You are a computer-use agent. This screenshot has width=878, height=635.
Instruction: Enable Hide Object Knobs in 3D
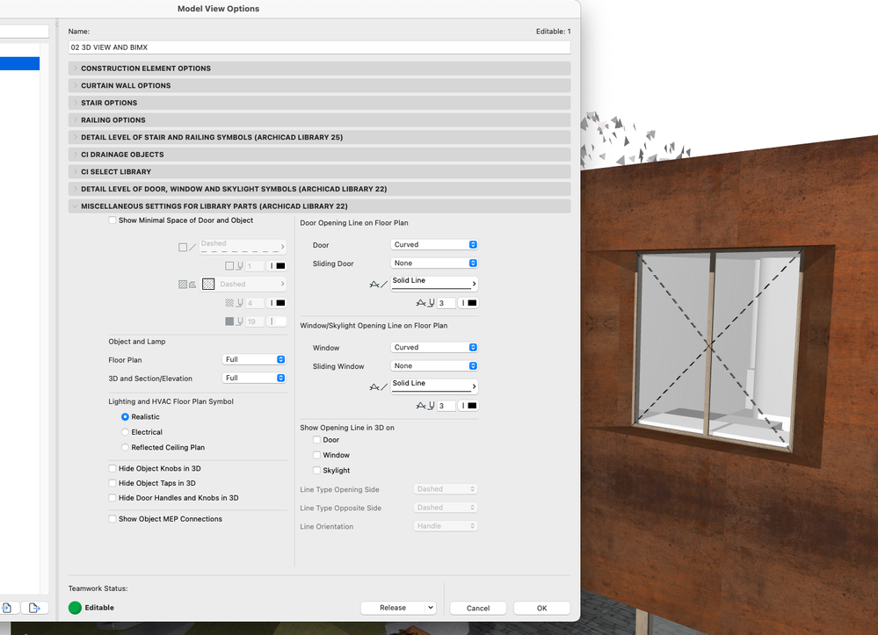(112, 468)
